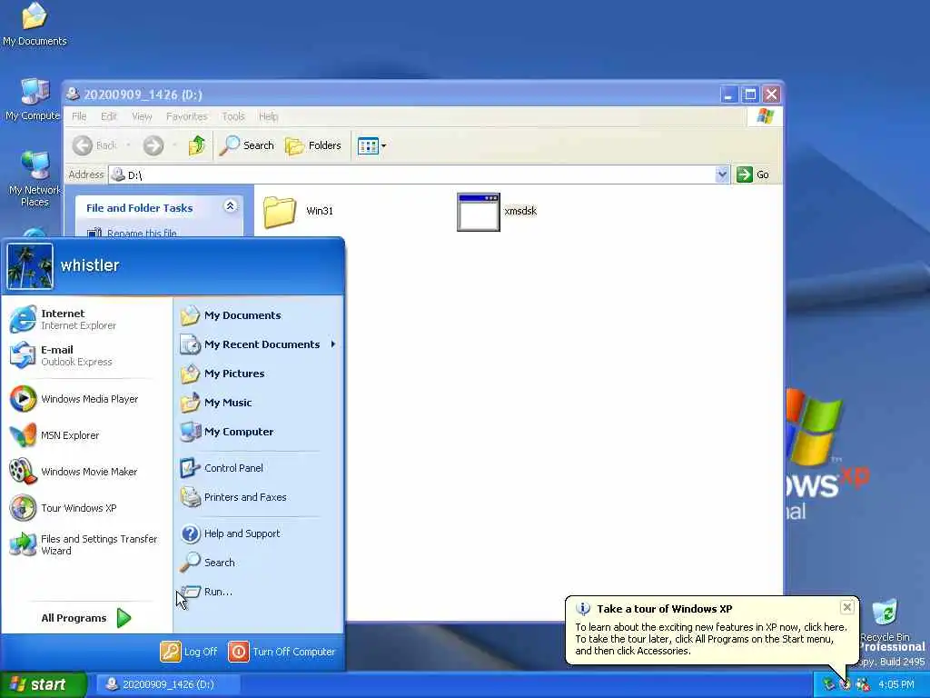Click the system tray clock
The width and height of the screenshot is (930, 698).
pyautogui.click(x=896, y=684)
